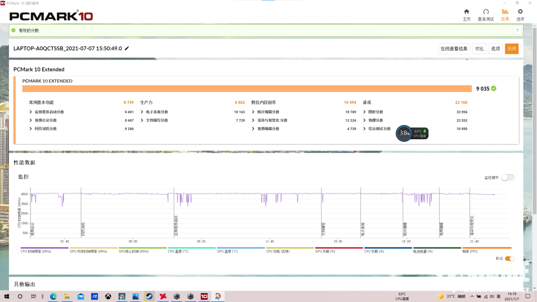Switch to the 结果 results tab
The width and height of the screenshot is (537, 302).
505,15
